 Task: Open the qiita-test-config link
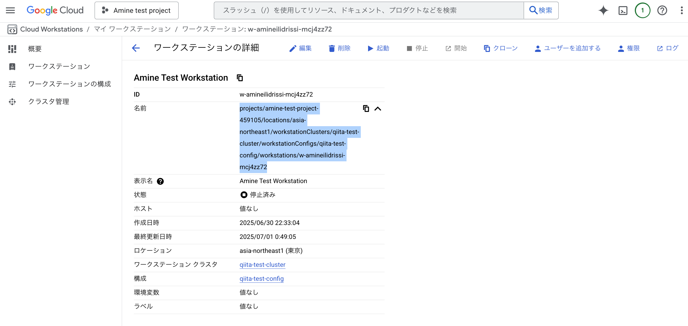(x=261, y=279)
